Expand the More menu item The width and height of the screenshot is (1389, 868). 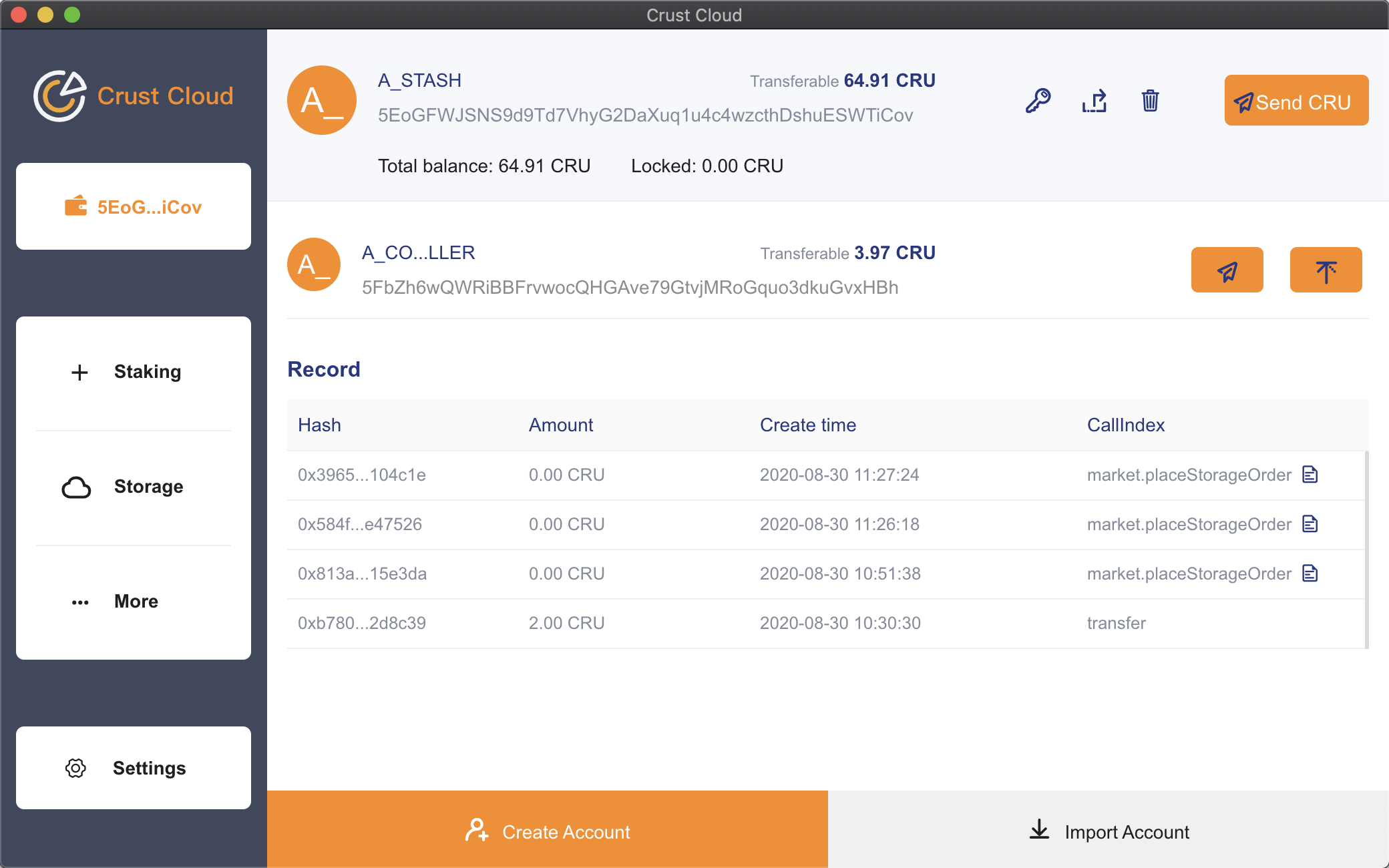tap(134, 602)
